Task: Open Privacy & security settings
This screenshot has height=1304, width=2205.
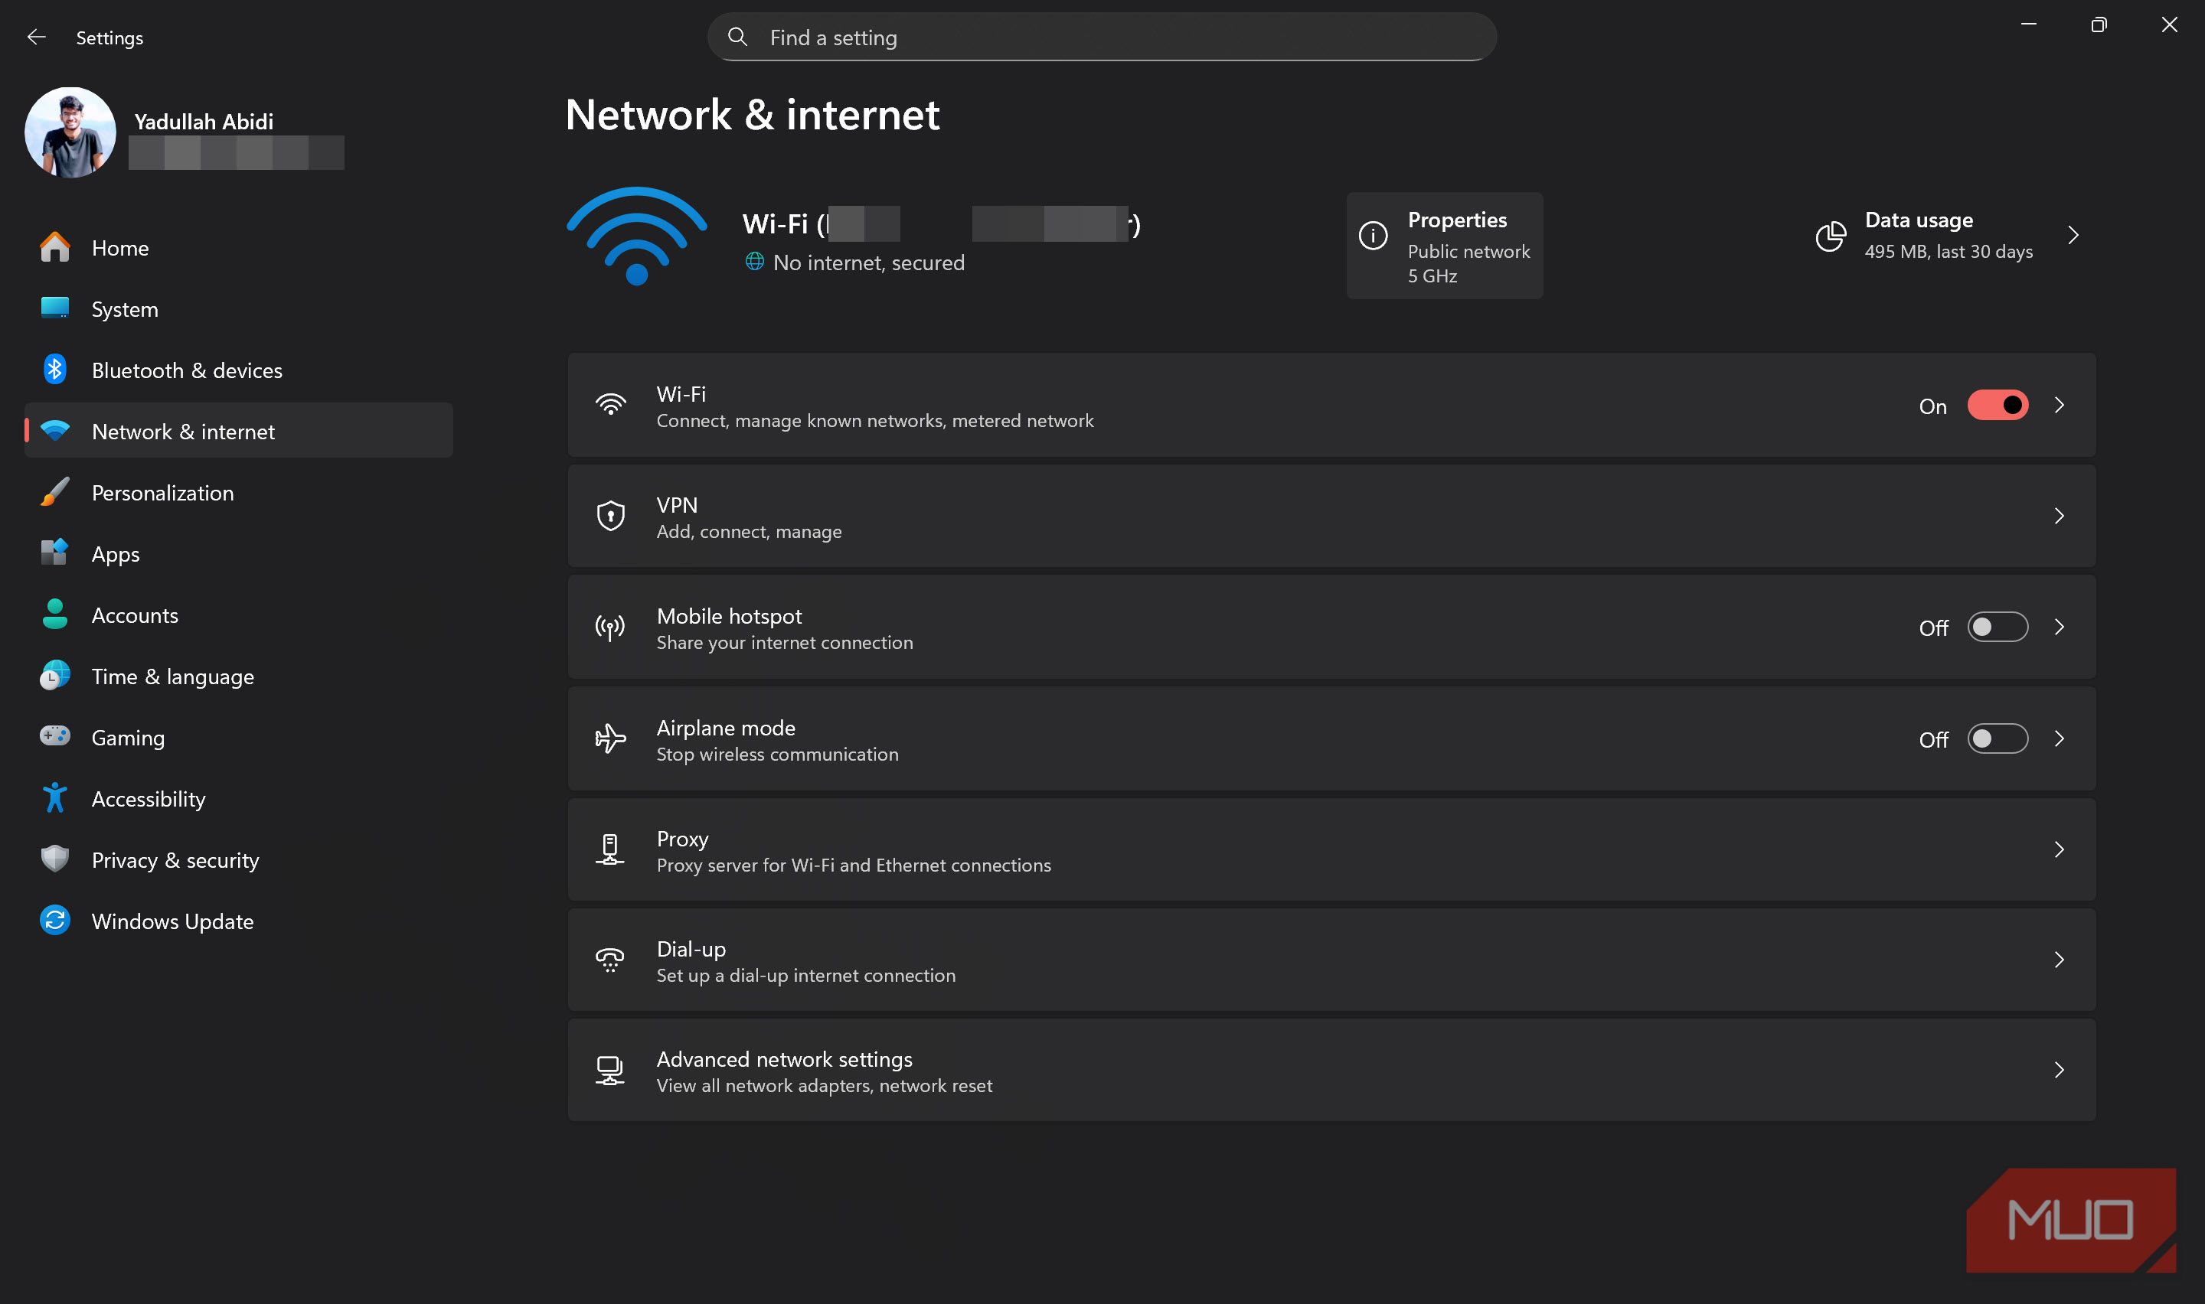Action: point(175,860)
